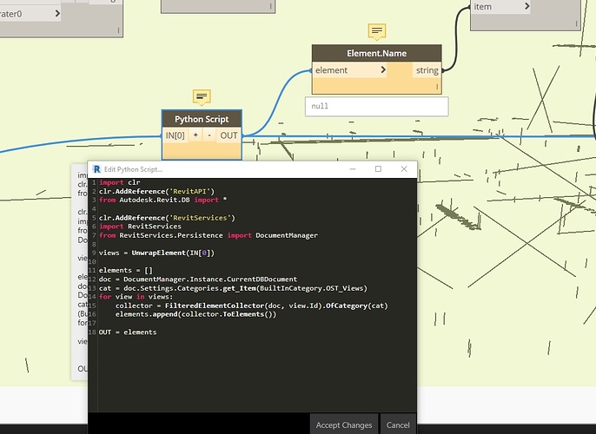The width and height of the screenshot is (596, 434).
Task: Minimize the Edit Python Script window
Action: 353,169
